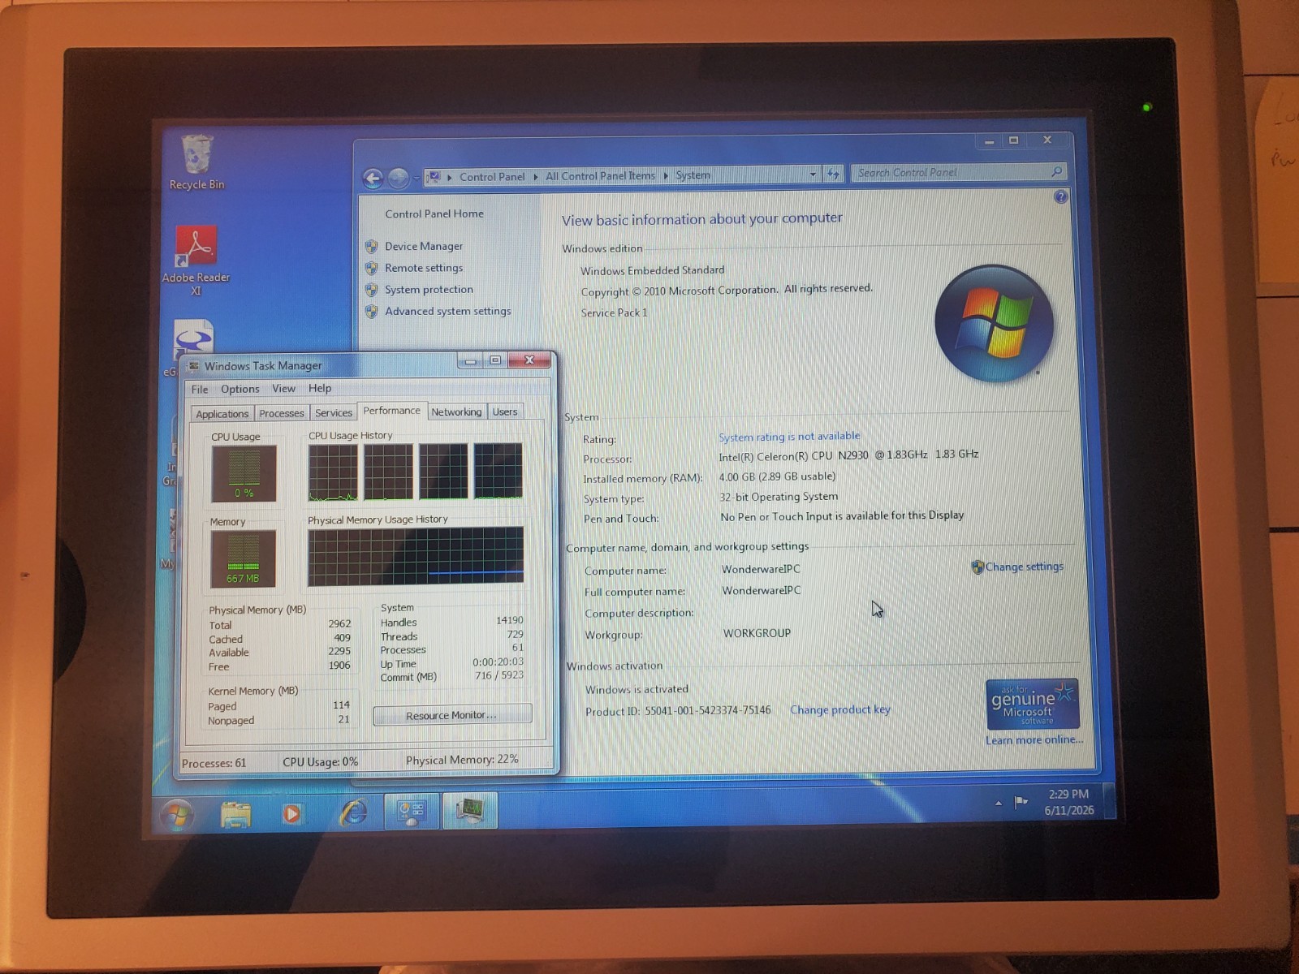Viewport: 1299px width, 974px height.
Task: Click Physical Memory: 22% in status bar
Action: tap(462, 760)
